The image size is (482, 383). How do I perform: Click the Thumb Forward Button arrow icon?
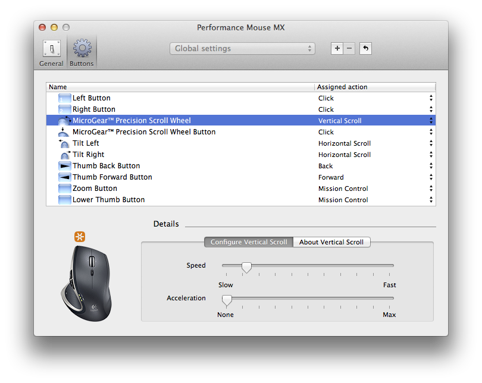(x=64, y=177)
